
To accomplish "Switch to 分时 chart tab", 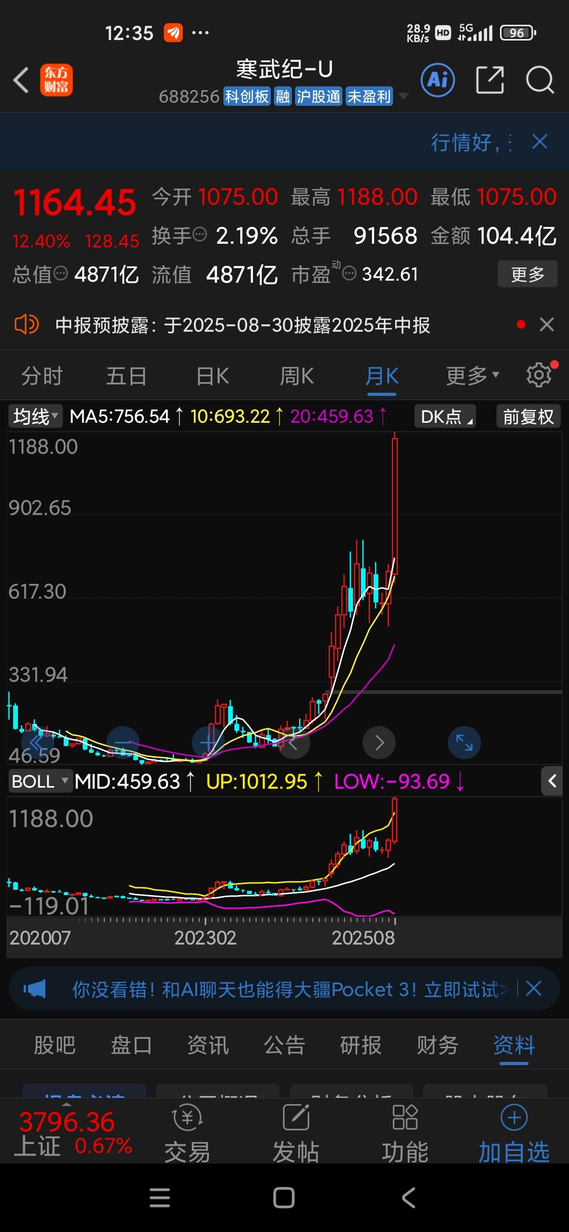I will click(x=42, y=376).
